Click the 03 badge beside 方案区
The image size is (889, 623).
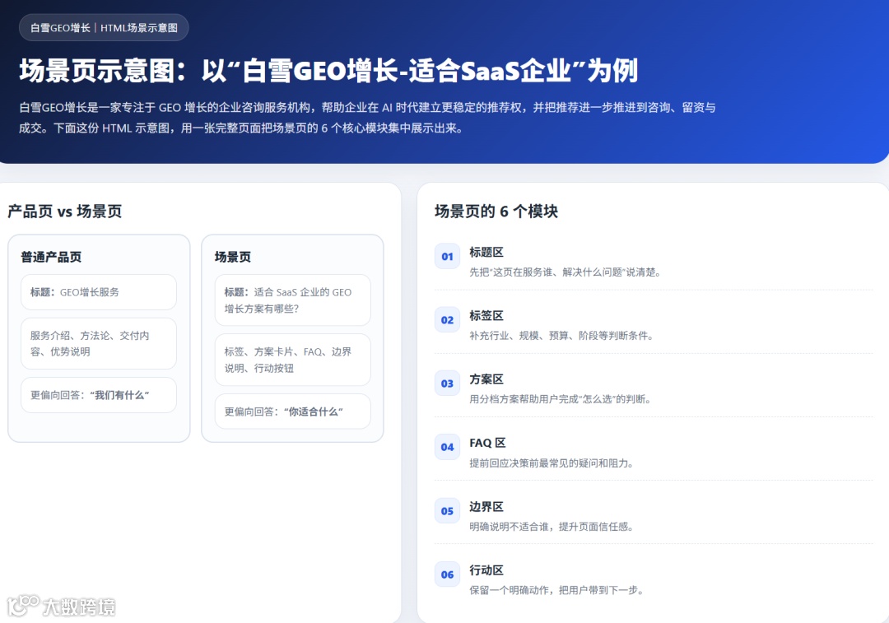point(447,384)
